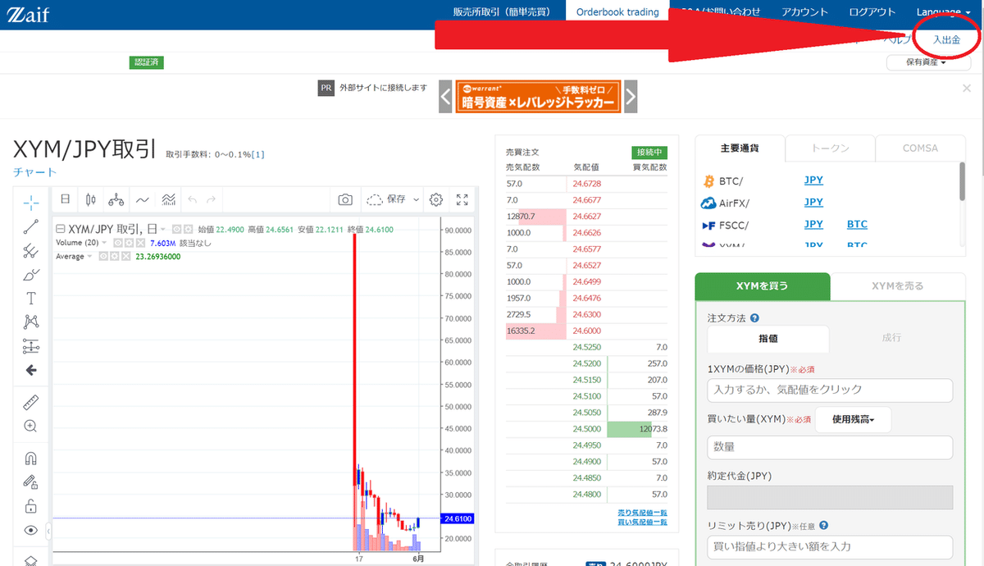Open FSCC/BTC pair link
This screenshot has height=566, width=984.
tap(857, 225)
